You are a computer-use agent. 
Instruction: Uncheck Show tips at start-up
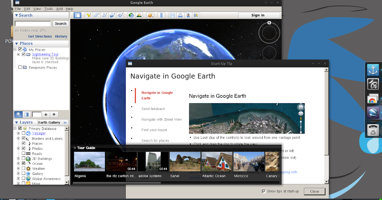tap(264, 191)
